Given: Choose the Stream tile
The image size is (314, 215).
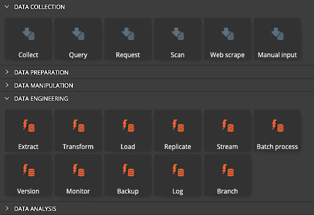Looking at the screenshot, I should tap(228, 131).
